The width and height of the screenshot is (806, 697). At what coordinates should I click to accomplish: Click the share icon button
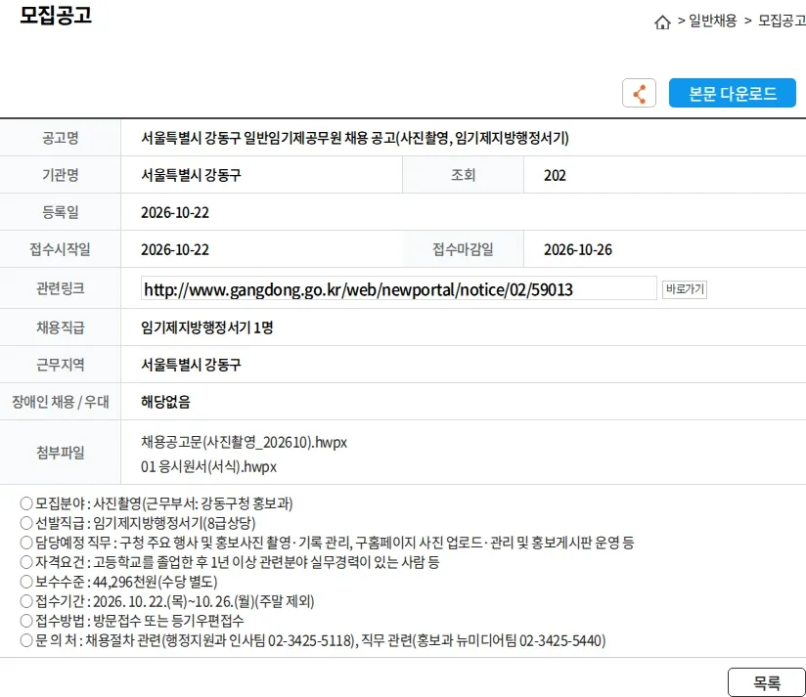(639, 93)
